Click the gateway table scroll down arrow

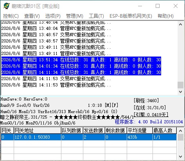pyautogui.click(x=180, y=156)
